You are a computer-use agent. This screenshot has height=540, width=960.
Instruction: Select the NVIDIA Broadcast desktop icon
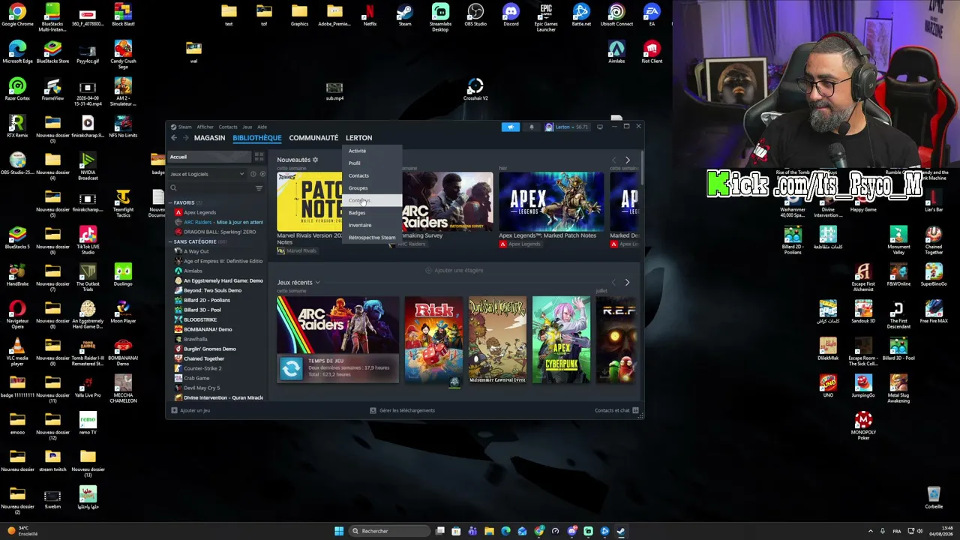(88, 165)
